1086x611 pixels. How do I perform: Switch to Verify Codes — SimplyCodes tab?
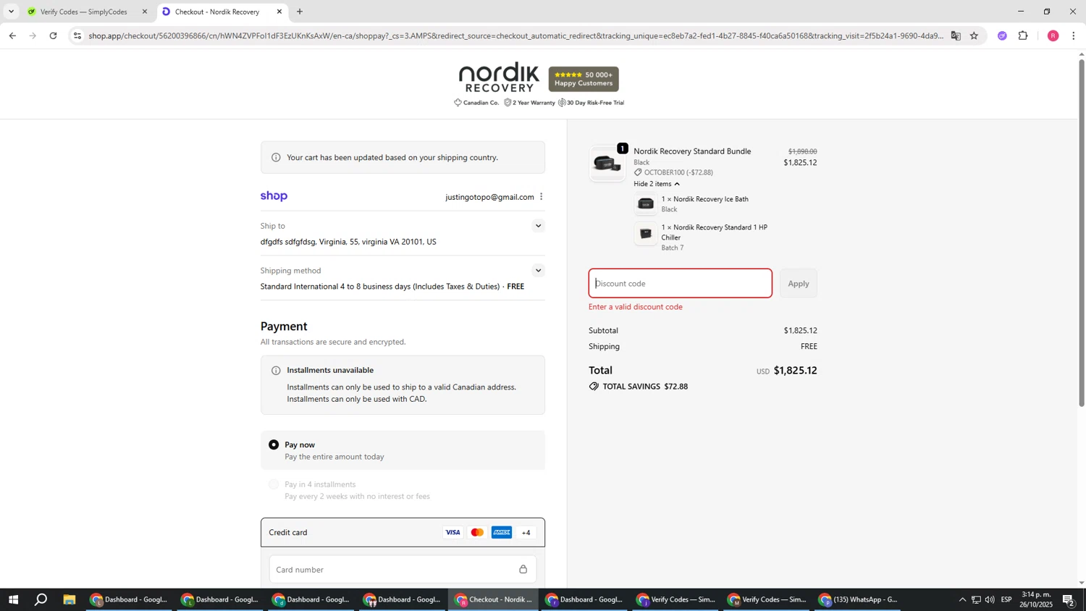pos(83,12)
